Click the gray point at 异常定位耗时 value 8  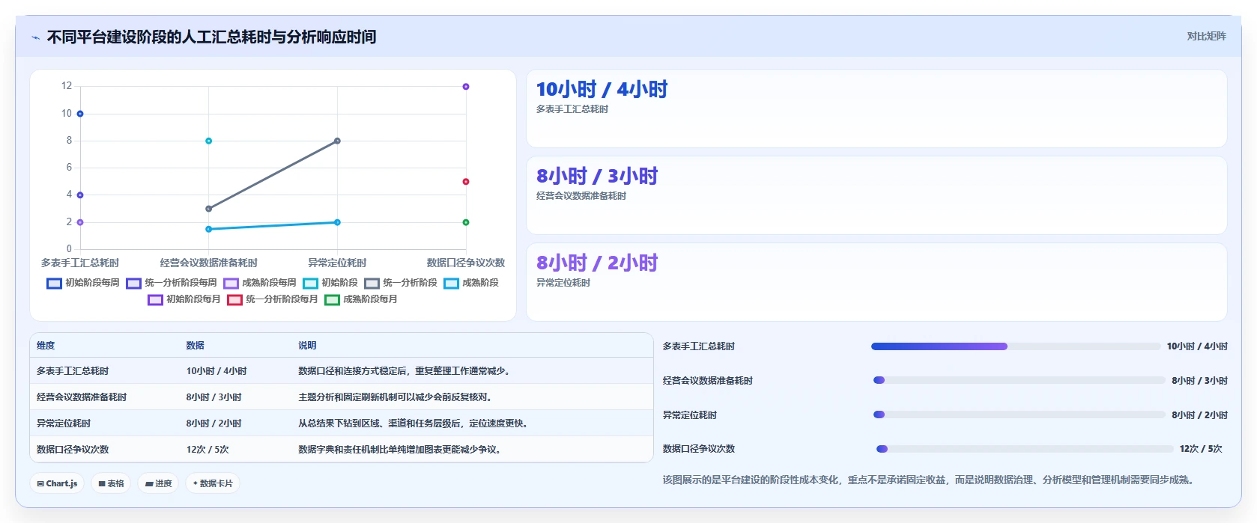coord(337,141)
